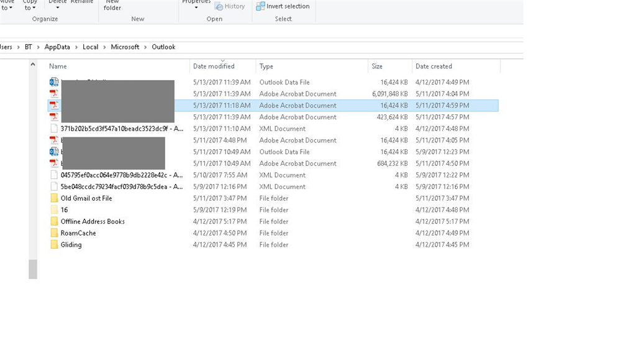
Task: Click the New folder button
Action: click(x=112, y=5)
